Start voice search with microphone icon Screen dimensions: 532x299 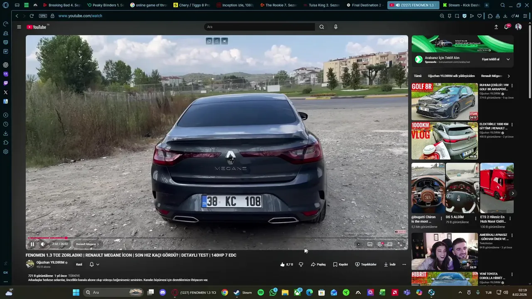tap(336, 27)
